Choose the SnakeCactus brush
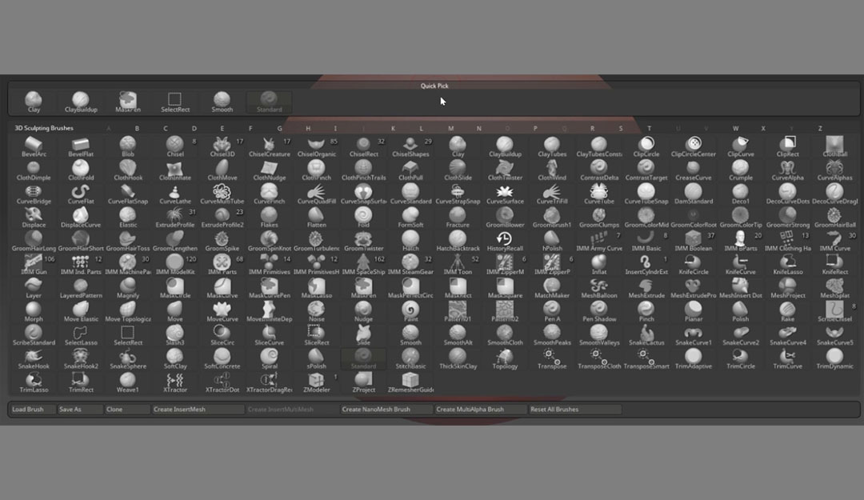The width and height of the screenshot is (864, 500). click(646, 336)
